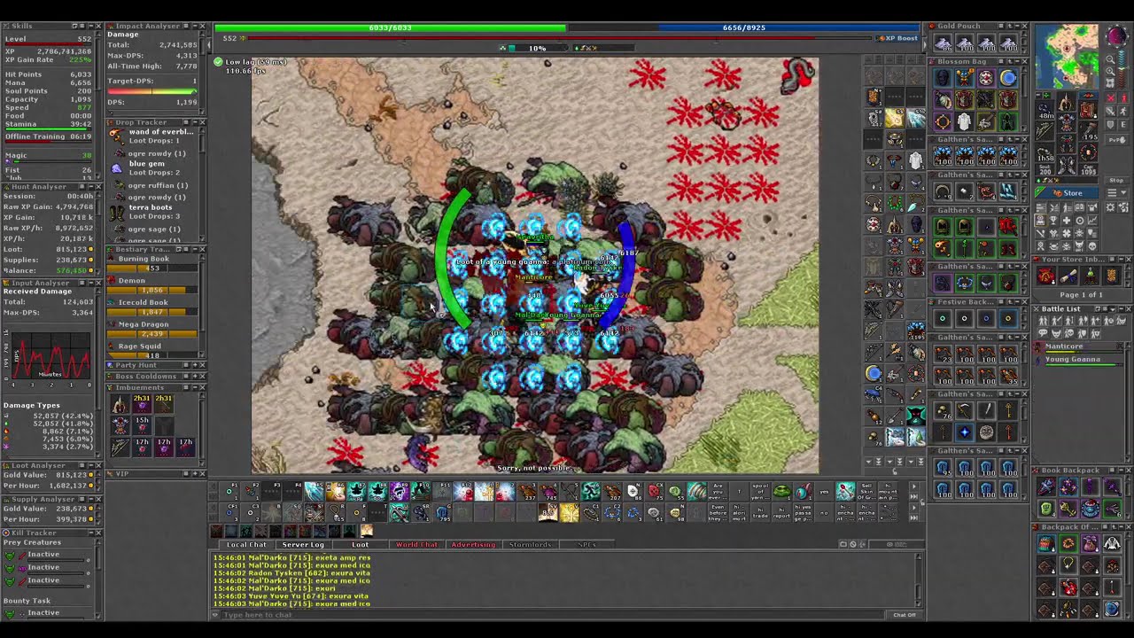Toggle the shield secure mode icon

click(1111, 124)
